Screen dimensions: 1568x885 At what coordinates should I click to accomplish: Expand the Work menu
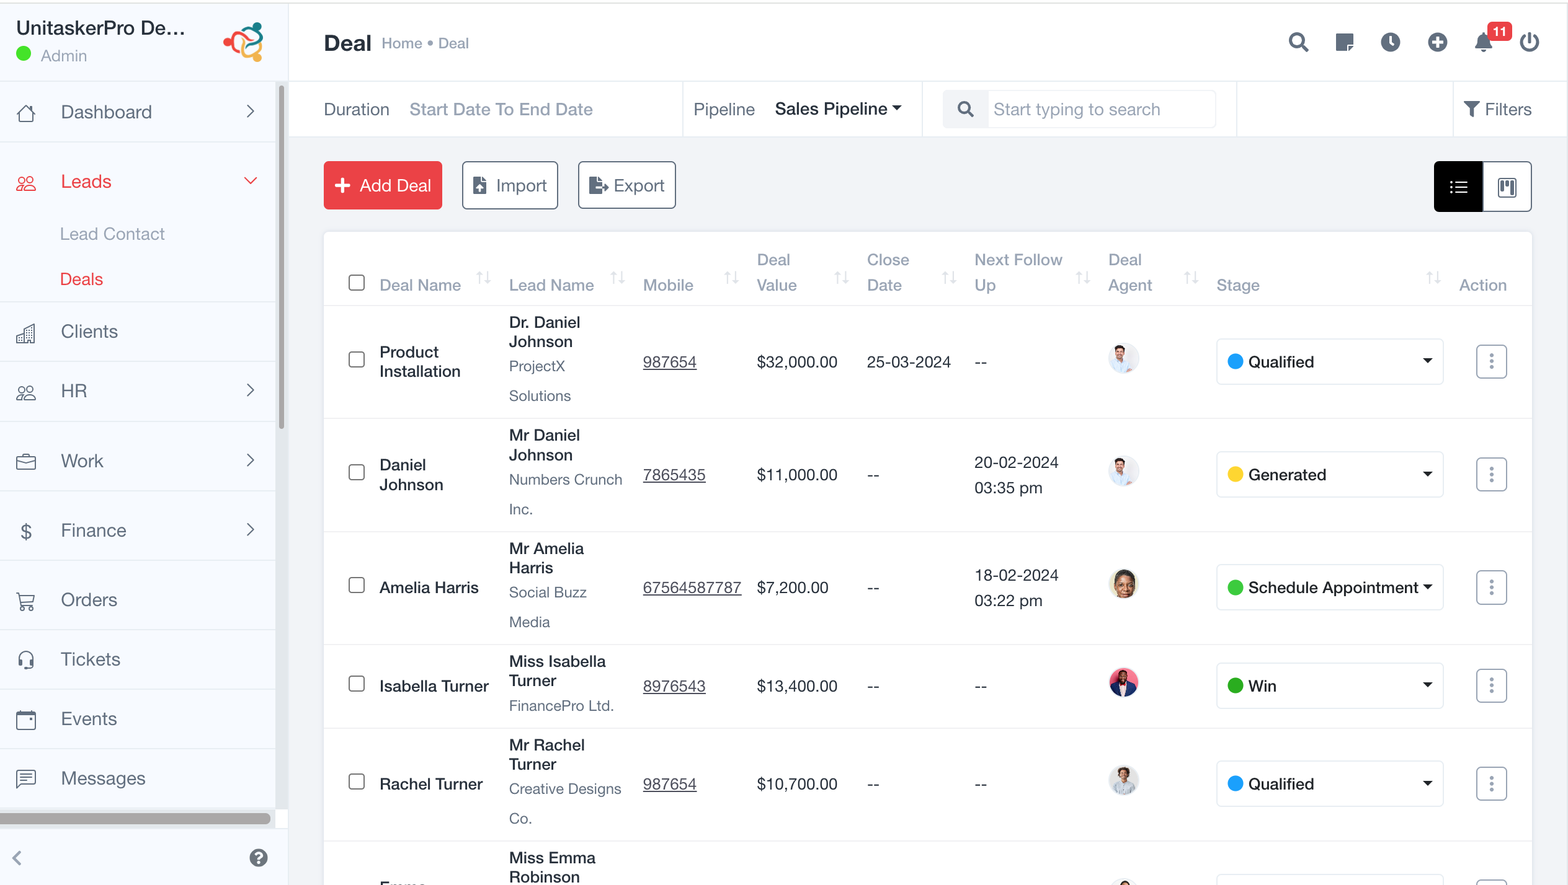(138, 461)
